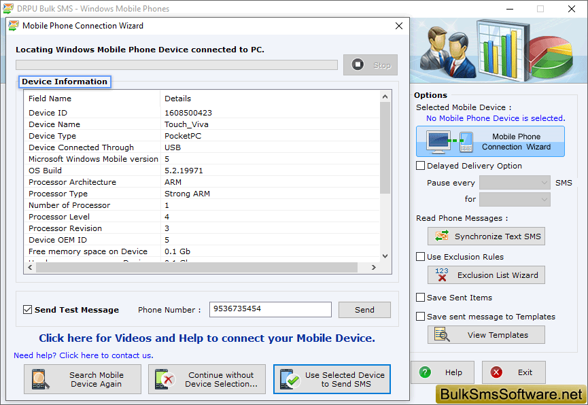
Task: Click horizontal scroll left arrow
Action: pyautogui.click(x=30, y=267)
